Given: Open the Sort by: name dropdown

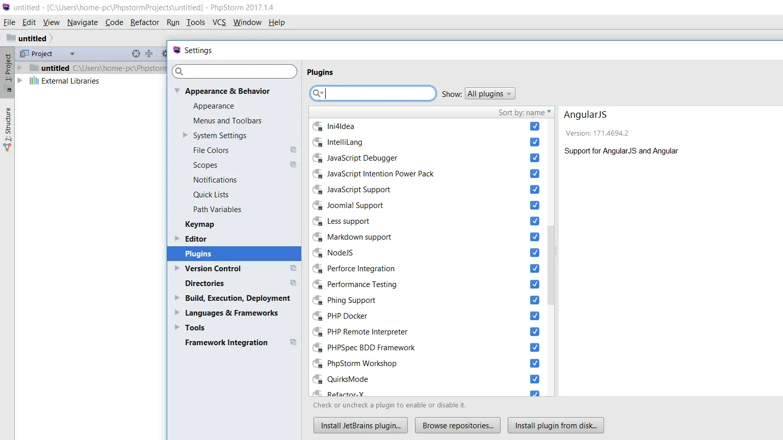Looking at the screenshot, I should pyautogui.click(x=524, y=112).
